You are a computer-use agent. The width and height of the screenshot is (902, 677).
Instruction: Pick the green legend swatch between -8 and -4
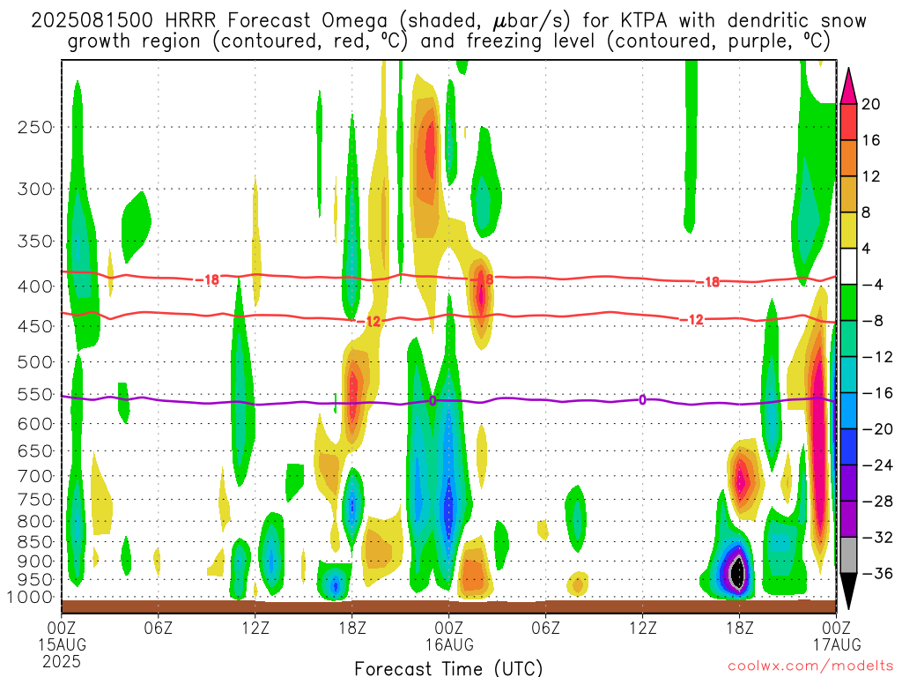coord(848,302)
